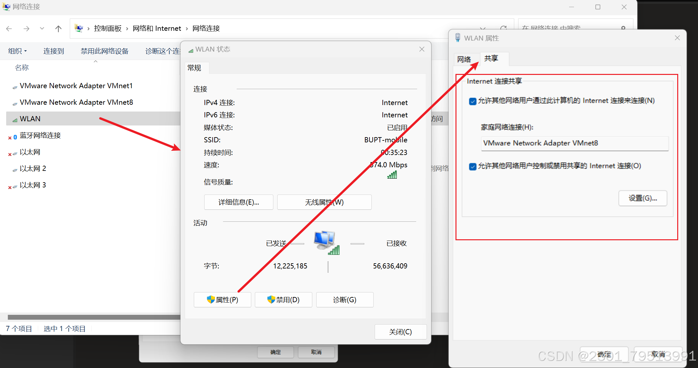698x368 pixels.
Task: Expand the 组织 dropdown menu
Action: click(x=18, y=51)
